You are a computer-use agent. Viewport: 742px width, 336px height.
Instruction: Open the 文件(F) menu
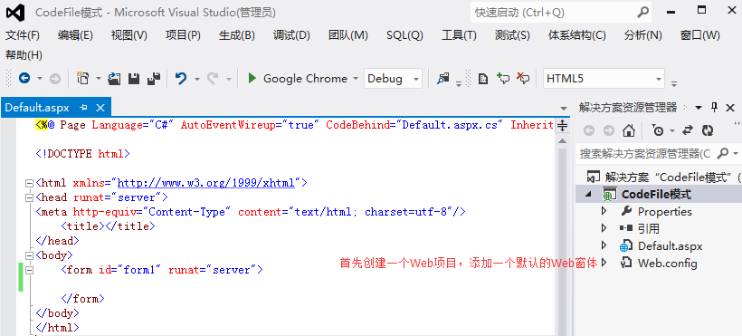pyautogui.click(x=23, y=35)
